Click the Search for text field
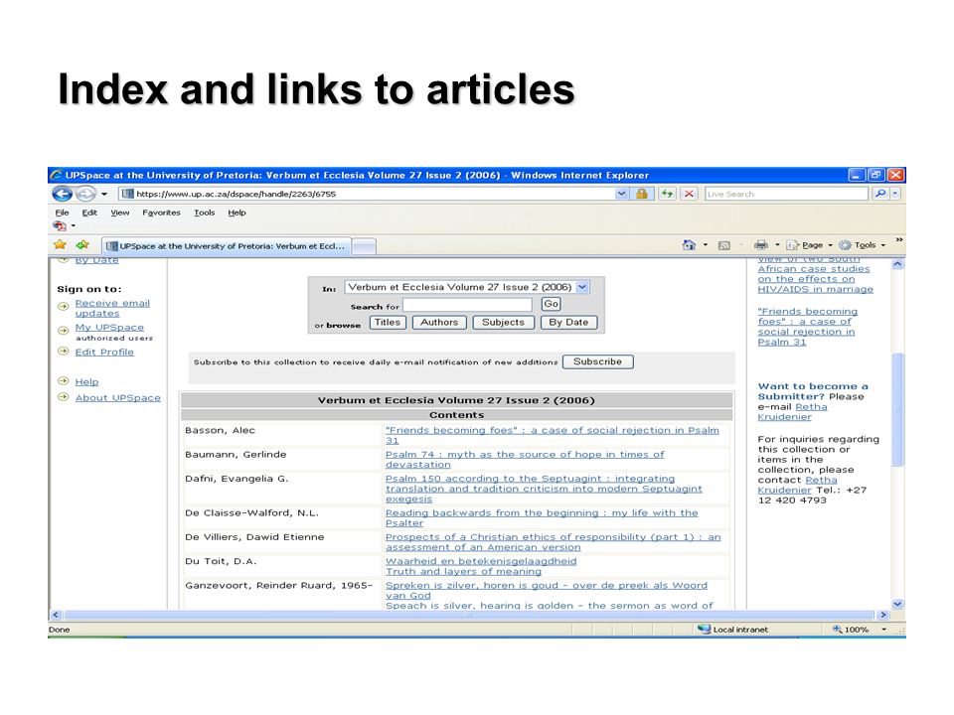Image resolution: width=954 pixels, height=715 pixels. click(x=467, y=305)
